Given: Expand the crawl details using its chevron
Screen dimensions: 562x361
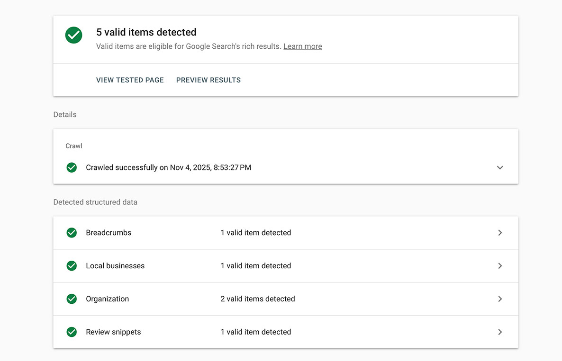Looking at the screenshot, I should 500,167.
